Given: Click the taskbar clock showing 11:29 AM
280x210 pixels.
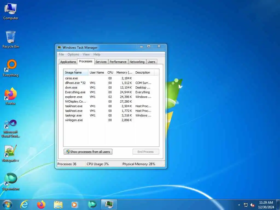Looking at the screenshot, I should pyautogui.click(x=266, y=205).
